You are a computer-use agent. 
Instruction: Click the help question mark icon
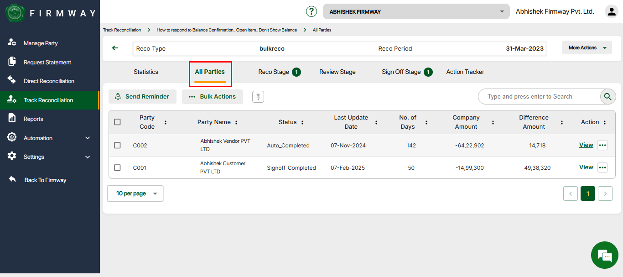point(311,11)
